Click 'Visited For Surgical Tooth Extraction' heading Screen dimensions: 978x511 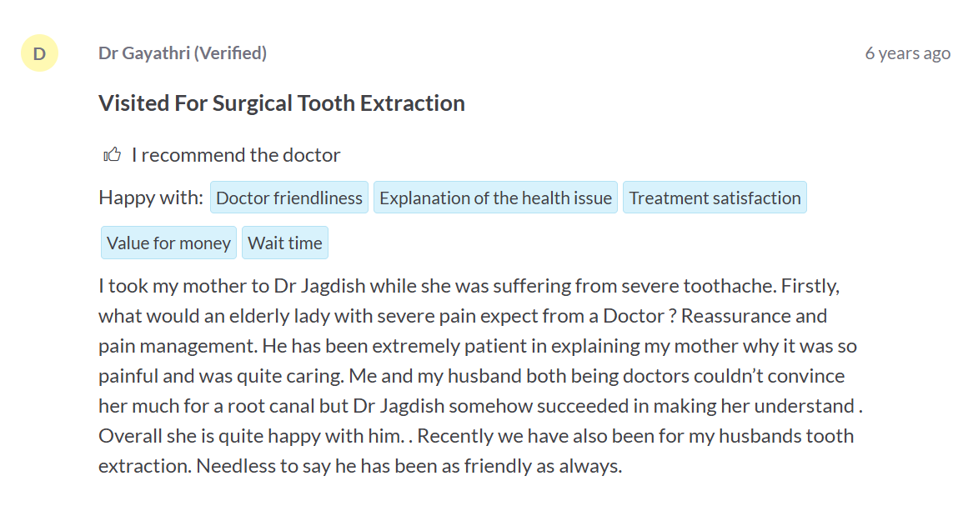click(282, 103)
